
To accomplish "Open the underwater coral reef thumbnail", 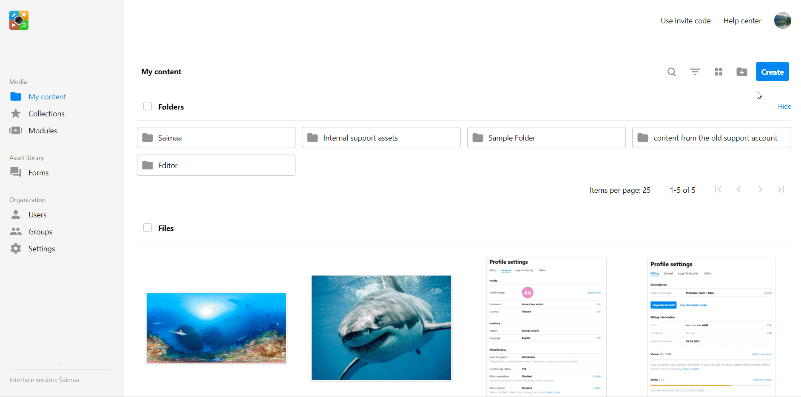I will [x=216, y=327].
